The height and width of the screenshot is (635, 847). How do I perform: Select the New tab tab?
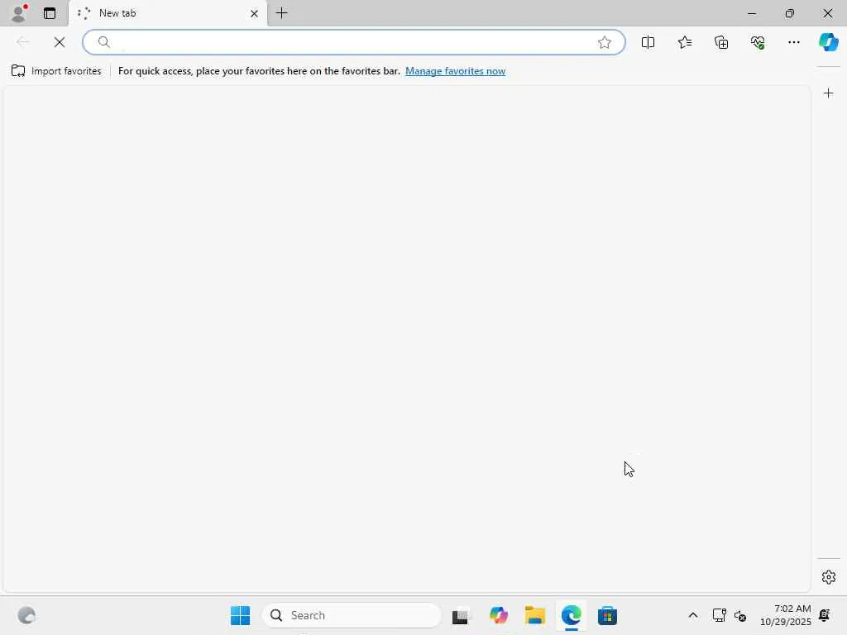pos(167,13)
